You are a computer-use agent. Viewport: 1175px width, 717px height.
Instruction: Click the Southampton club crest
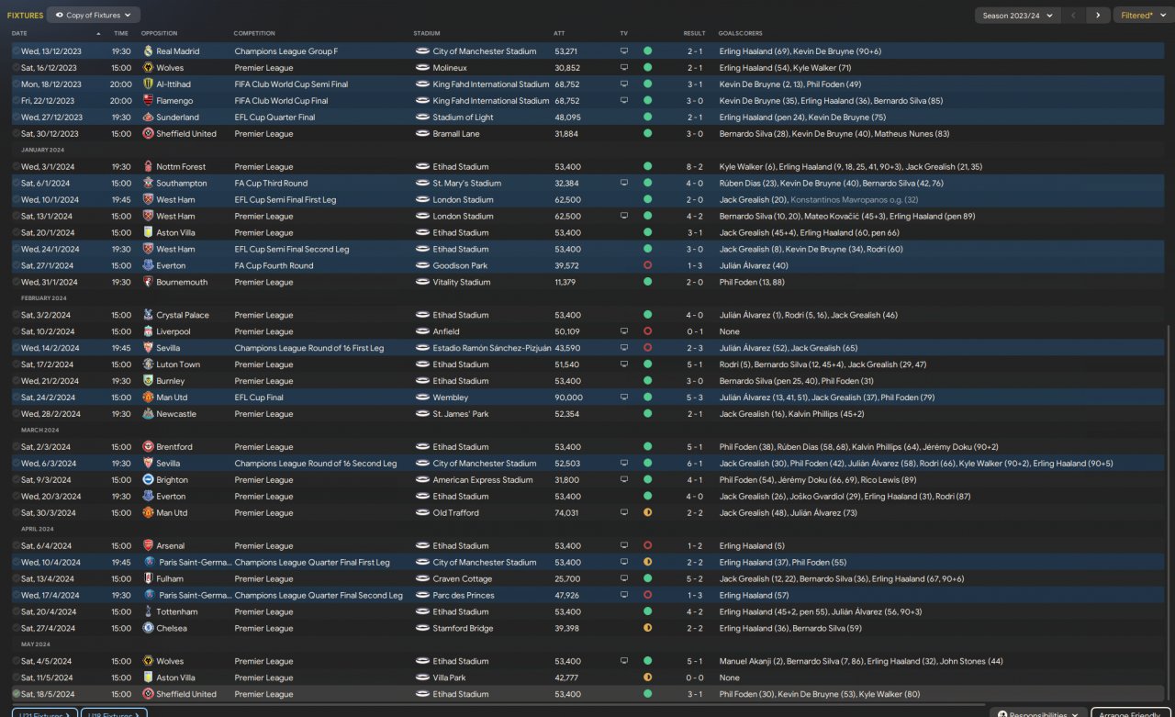149,184
